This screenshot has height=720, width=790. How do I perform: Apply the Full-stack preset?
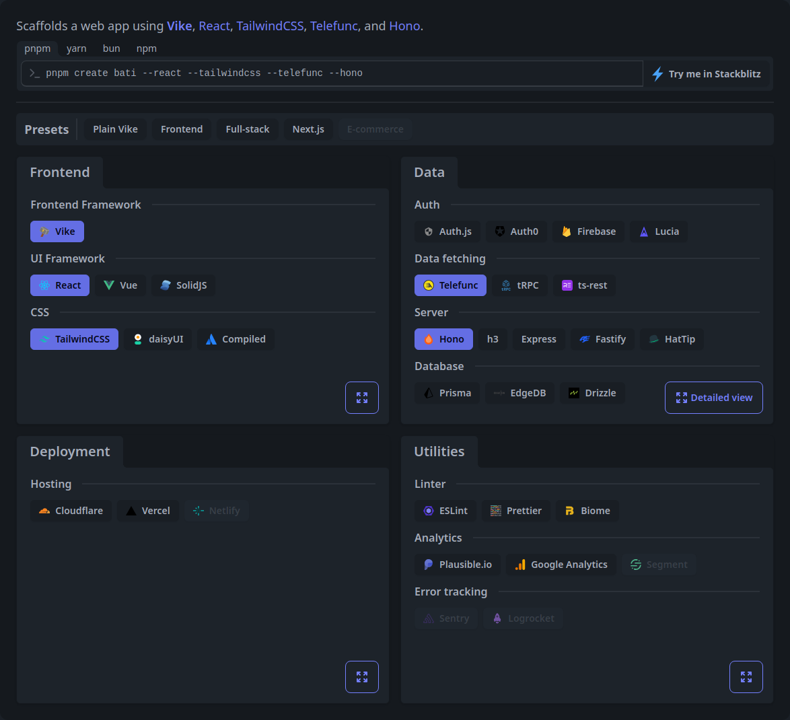[248, 129]
